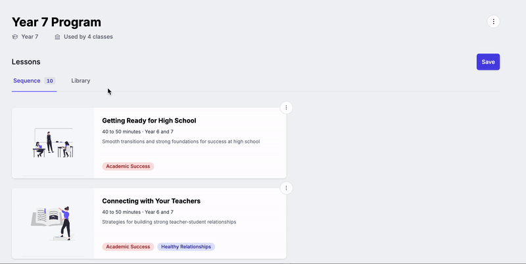Screen dimensions: 526x264
Task: Open options for Connecting with Your Teachers
Action: point(286,188)
